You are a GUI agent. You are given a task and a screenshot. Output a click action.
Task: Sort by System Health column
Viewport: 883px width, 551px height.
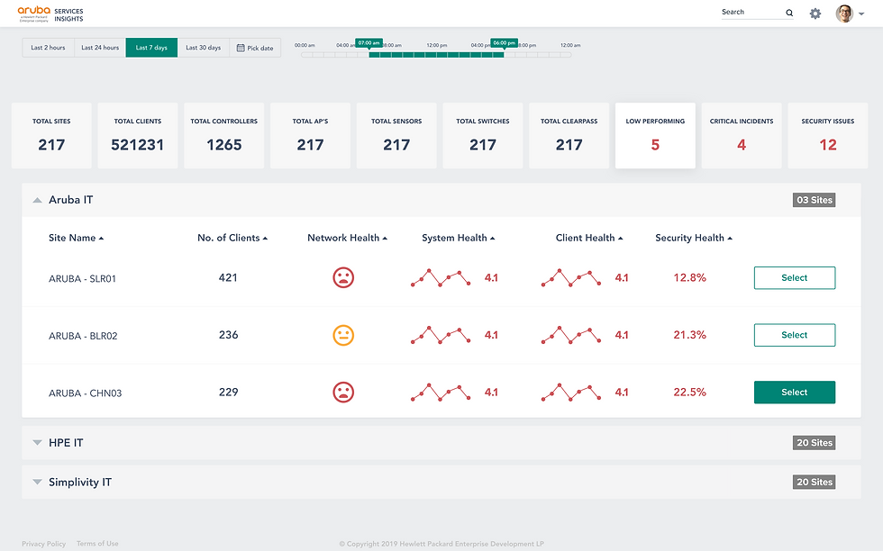click(x=458, y=238)
